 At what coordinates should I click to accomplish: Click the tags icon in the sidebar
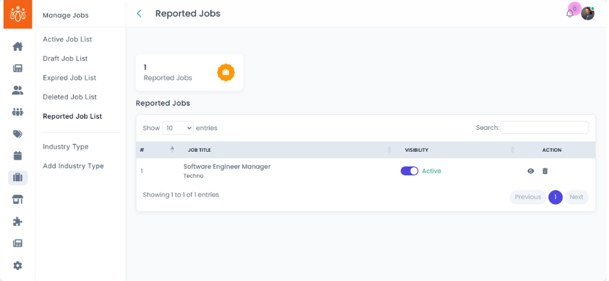tap(18, 134)
